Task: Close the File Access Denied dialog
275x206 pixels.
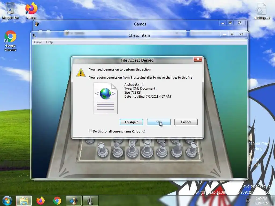Action: click(x=198, y=59)
